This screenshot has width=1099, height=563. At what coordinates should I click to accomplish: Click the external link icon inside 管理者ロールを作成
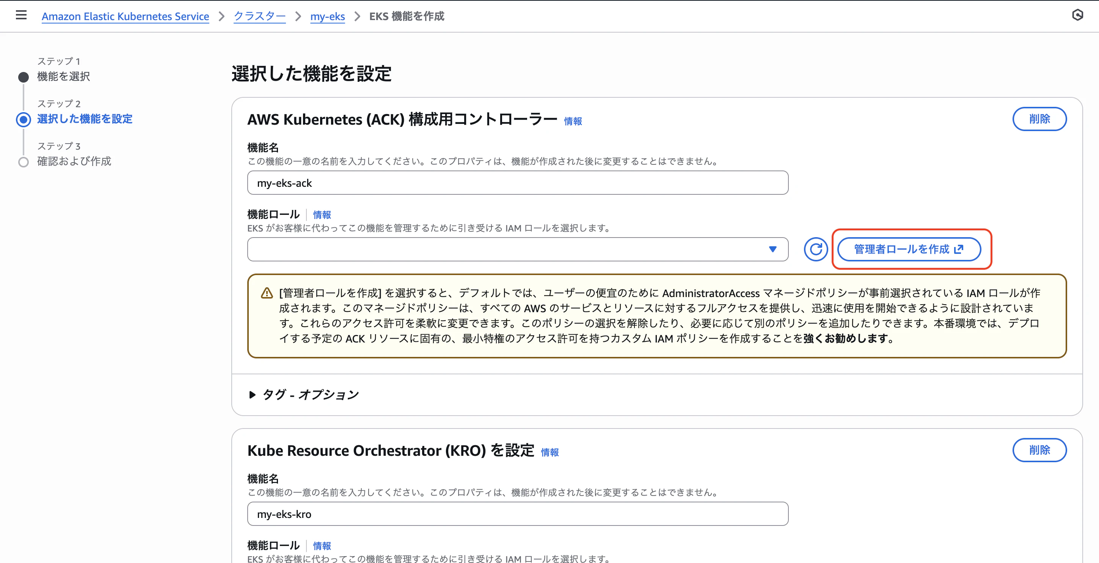pyautogui.click(x=958, y=249)
